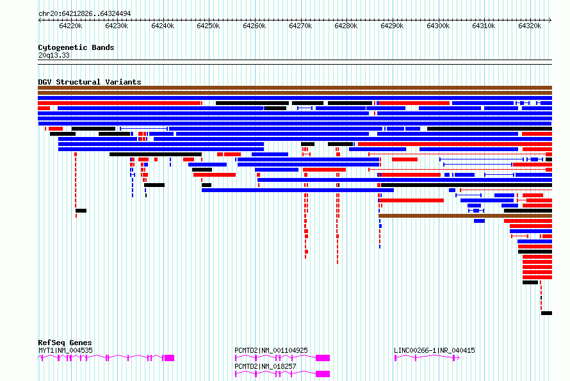
Task: Click the 64250k ruler tick label
Action: (208, 26)
